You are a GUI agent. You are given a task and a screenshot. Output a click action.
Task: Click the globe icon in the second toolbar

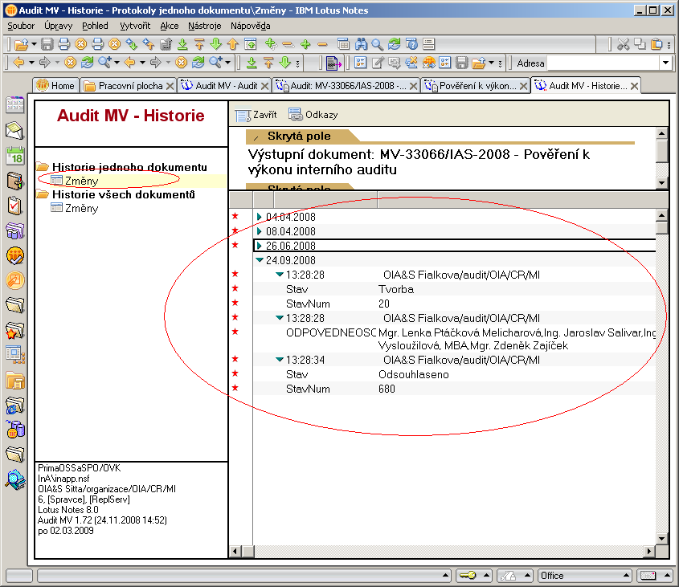point(429,63)
